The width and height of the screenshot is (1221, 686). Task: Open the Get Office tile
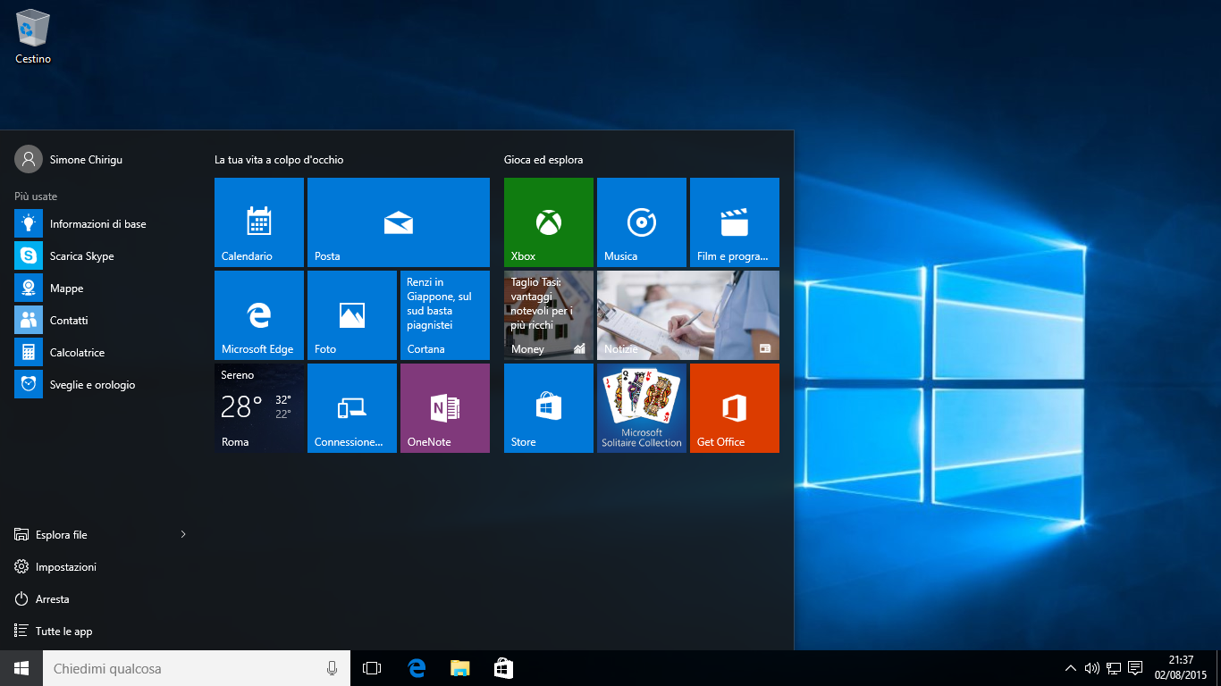[x=734, y=408]
